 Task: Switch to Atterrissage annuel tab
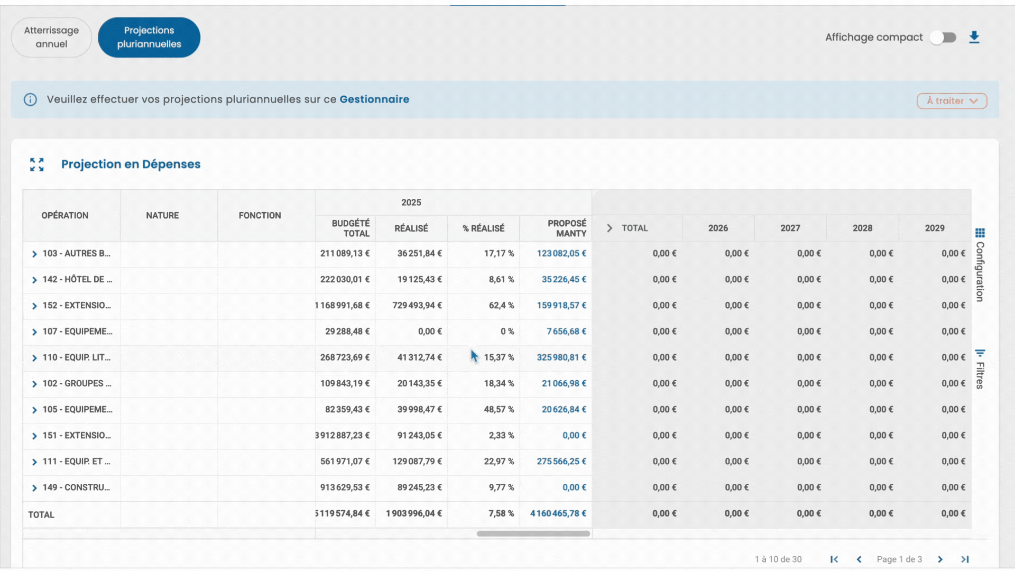[x=51, y=38]
